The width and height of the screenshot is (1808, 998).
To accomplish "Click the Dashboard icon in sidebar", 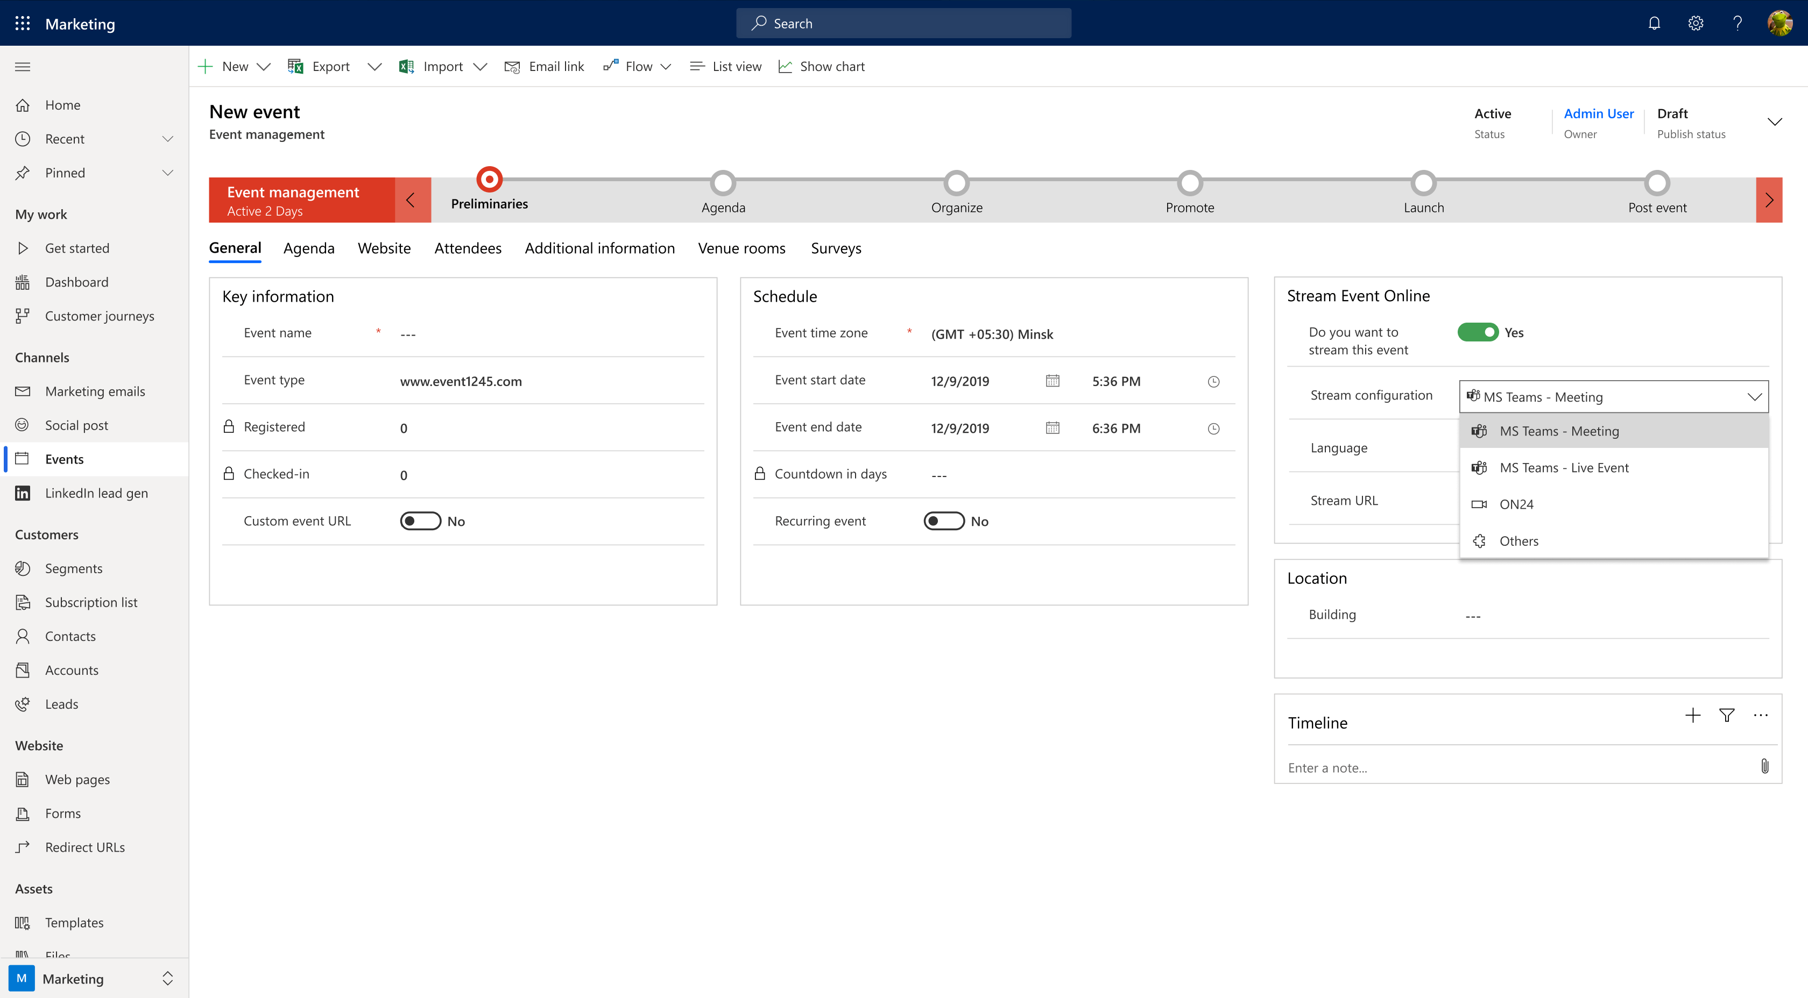I will [x=22, y=281].
